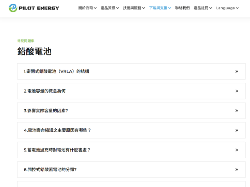250x187 pixels.
Task: Expand question 4.電池壽命縮短之主要原因有哪些
Action: (x=57, y=130)
